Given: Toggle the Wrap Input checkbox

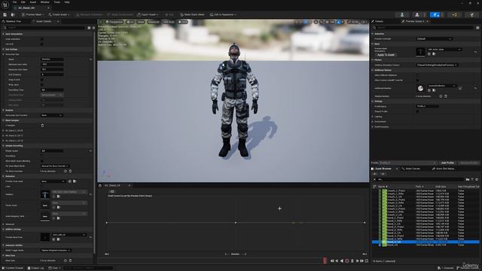Looking at the screenshot, I should (x=42, y=84).
